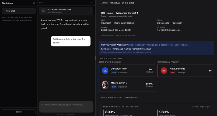Click 'Competitiveness rating — not yet available' text
217x116 pixels.
pos(118,35)
